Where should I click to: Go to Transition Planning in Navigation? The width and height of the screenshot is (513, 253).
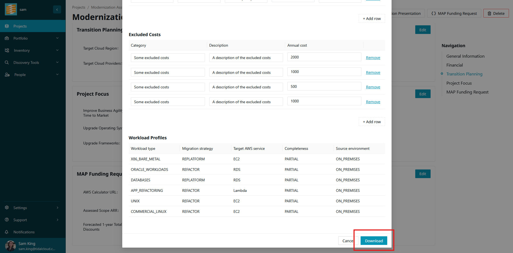coord(464,74)
